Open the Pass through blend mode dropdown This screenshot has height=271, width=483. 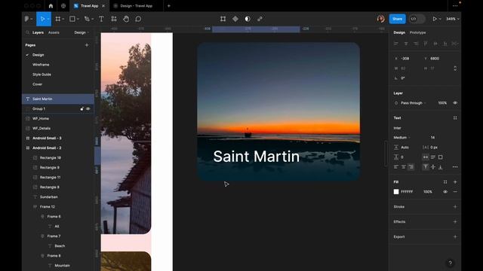[x=413, y=103]
